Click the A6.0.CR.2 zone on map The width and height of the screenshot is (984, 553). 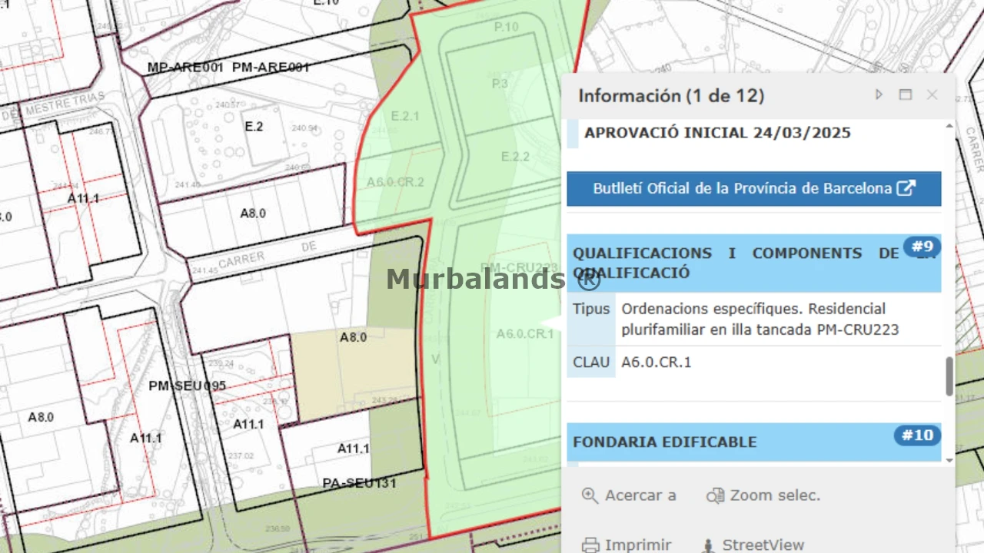395,182
